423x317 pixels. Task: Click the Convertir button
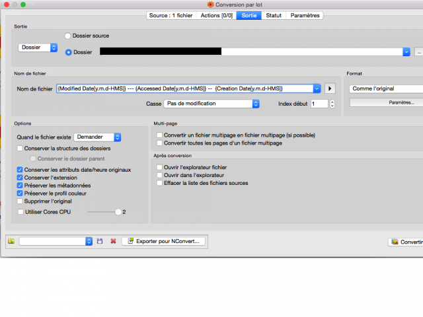(406, 242)
